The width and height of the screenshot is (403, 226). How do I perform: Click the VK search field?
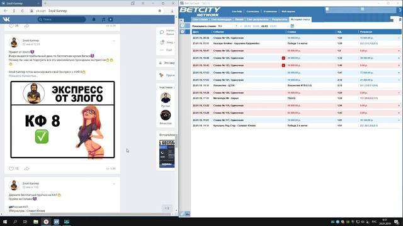62,19
